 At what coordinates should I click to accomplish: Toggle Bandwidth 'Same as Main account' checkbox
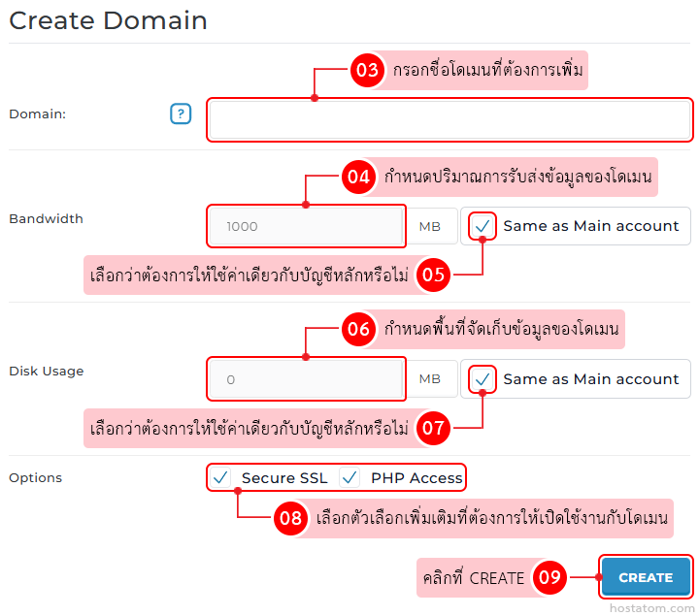tap(482, 226)
